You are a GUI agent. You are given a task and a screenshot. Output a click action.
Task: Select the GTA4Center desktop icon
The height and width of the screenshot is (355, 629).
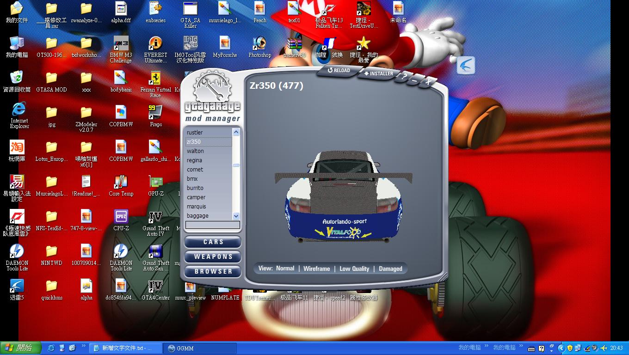click(155, 289)
